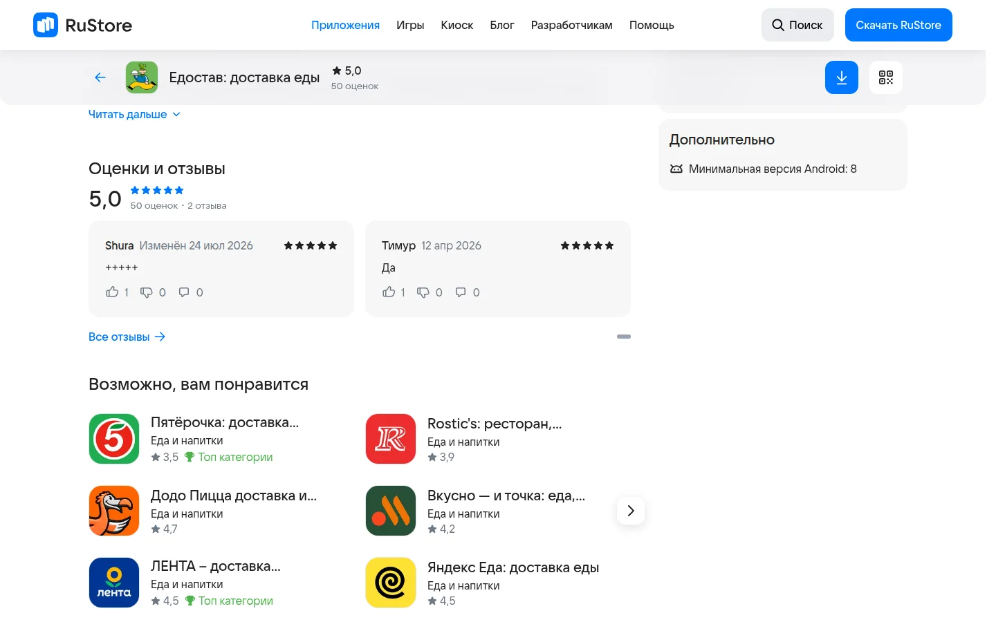Open Вкусно — и точка app icon

pos(391,511)
